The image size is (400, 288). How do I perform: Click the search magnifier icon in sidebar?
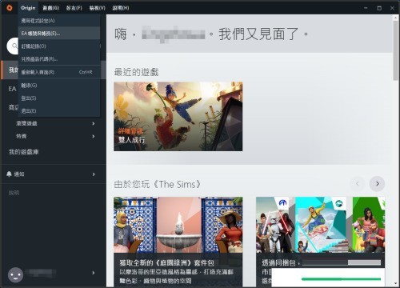(14, 46)
